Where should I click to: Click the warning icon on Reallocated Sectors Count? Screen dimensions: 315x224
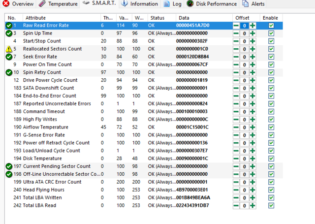tap(9, 49)
